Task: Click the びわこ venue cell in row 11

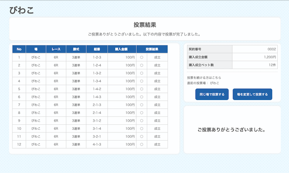Action: coord(36,137)
